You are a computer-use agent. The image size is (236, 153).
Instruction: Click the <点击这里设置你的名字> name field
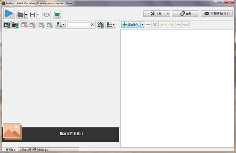click(48, 150)
